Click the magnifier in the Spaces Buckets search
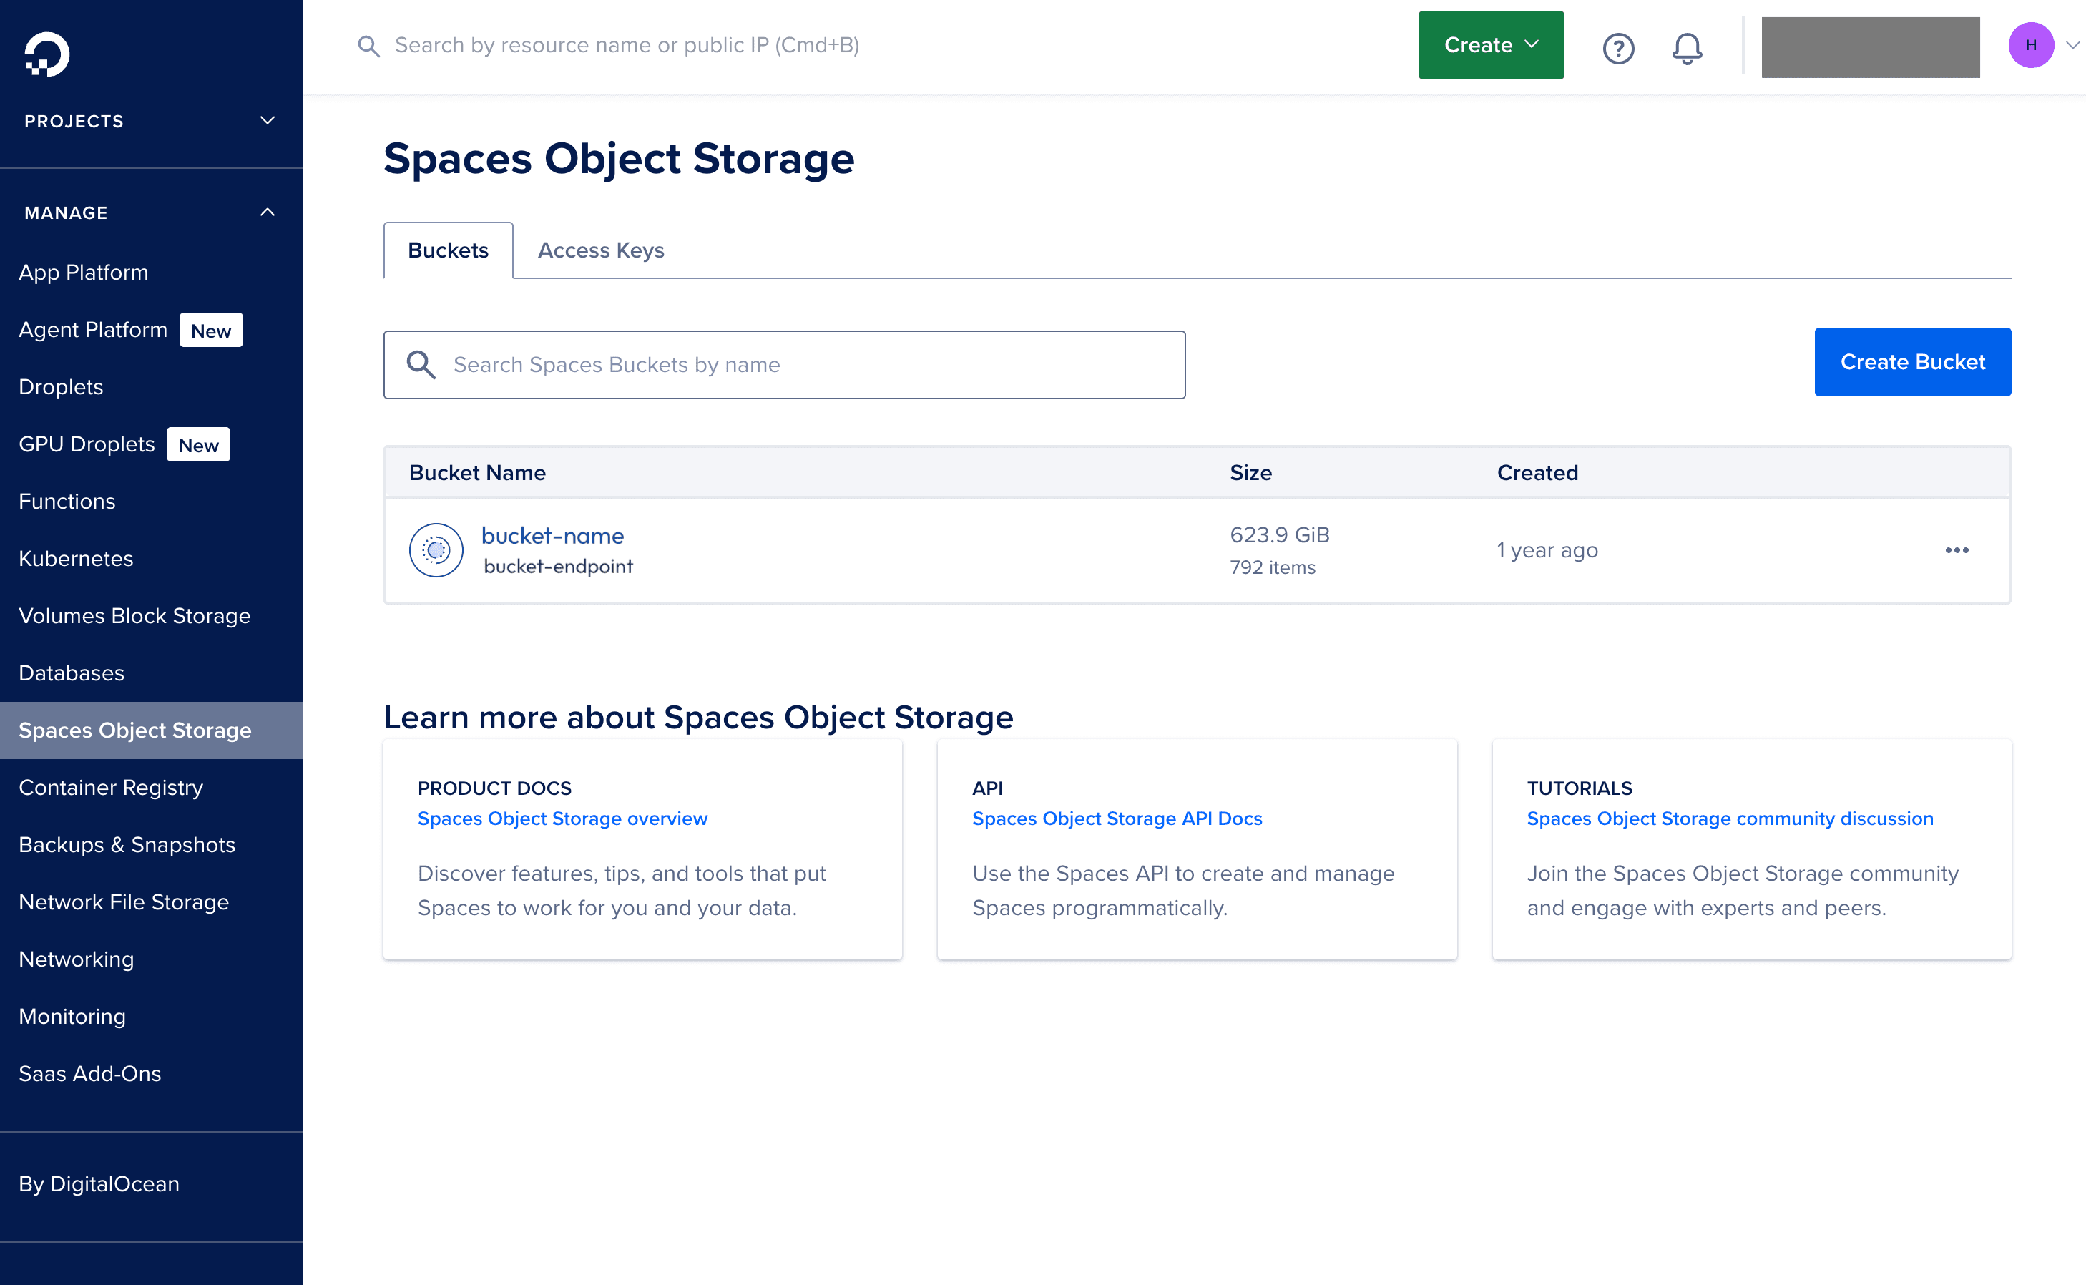Image resolution: width=2086 pixels, height=1285 pixels. [x=421, y=363]
